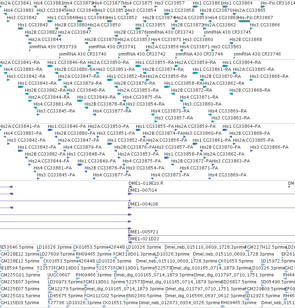295x308 pixels.
Task: Click the His4:CG33883-RA transcript label
Action: (23, 69)
